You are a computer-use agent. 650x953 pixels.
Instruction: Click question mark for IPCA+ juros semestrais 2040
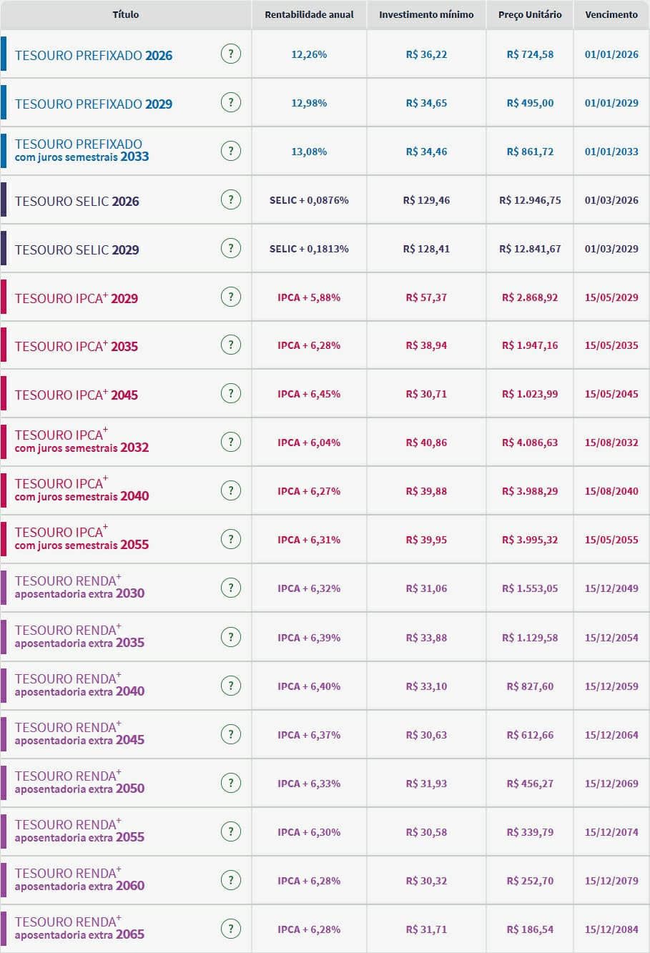230,491
